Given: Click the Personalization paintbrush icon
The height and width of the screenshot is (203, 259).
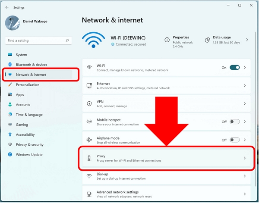Looking at the screenshot, I should (10, 84).
